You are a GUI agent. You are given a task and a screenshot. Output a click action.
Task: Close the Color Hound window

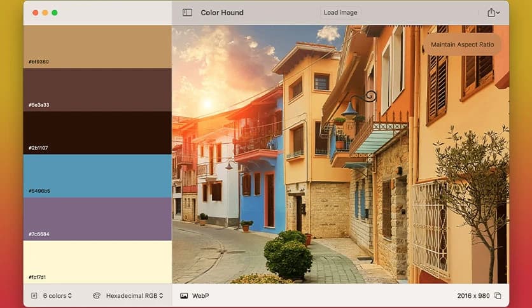click(x=35, y=13)
